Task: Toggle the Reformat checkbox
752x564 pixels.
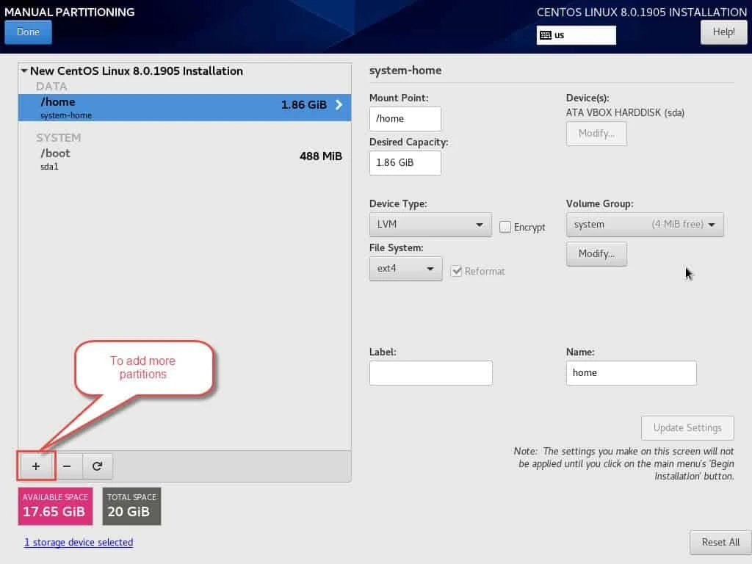Action: tap(457, 271)
